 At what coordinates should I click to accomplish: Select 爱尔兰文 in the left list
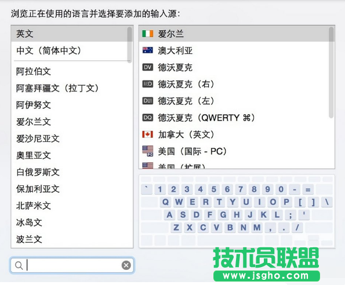[x=72, y=122]
